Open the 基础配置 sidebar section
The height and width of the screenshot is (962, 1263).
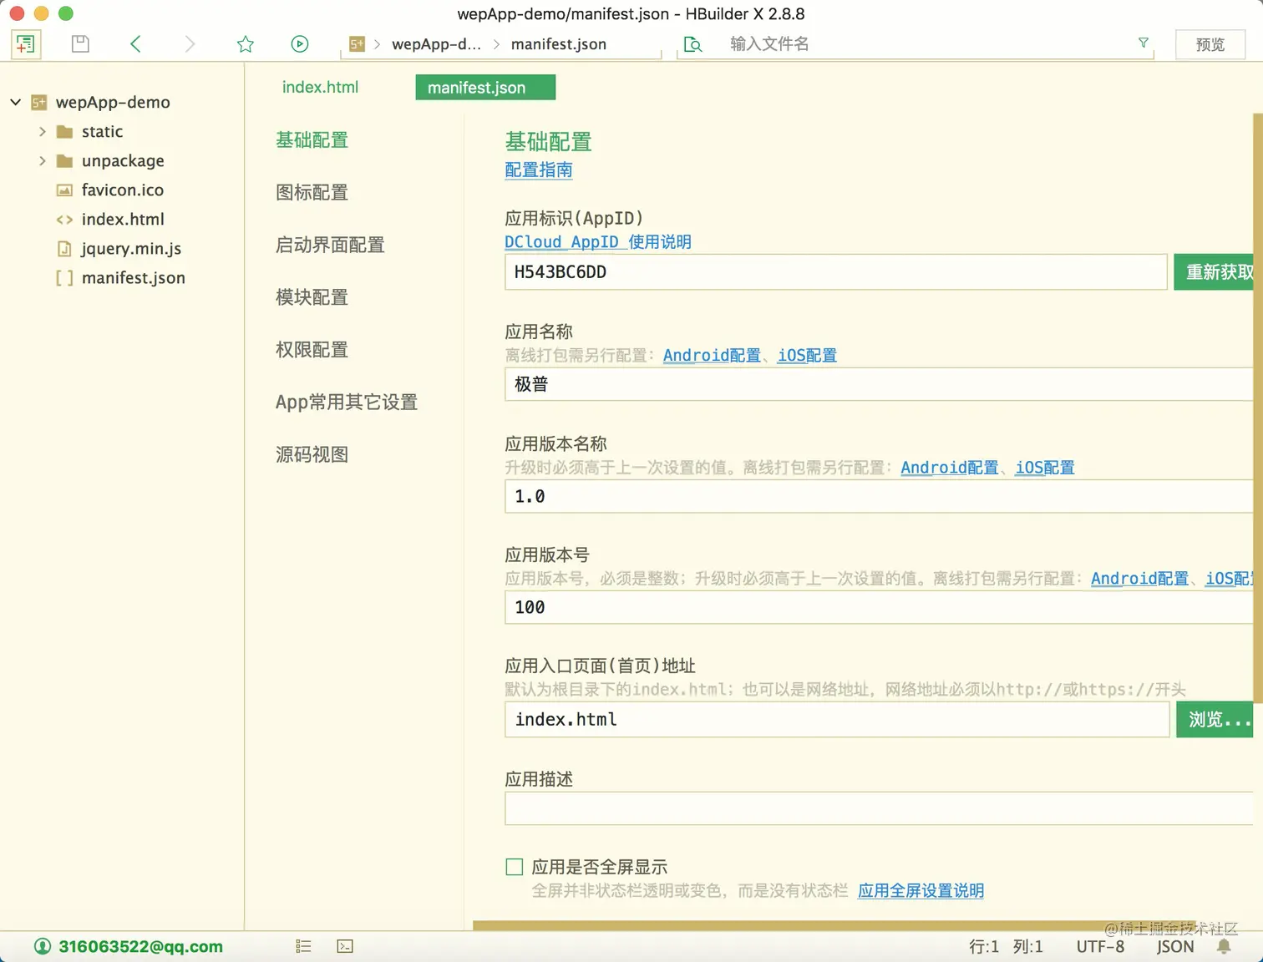[x=312, y=140]
